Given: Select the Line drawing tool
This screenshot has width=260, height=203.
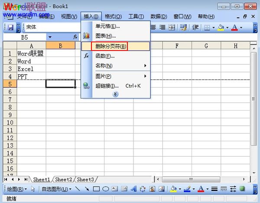Looking at the screenshot, I should (78, 189).
